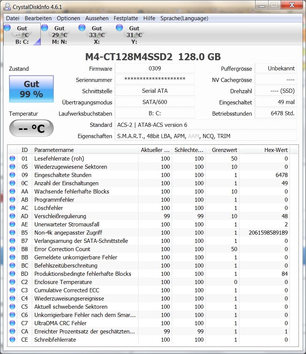The image size is (306, 354).
Task: Click the hex value 2061598589189
Action: click(268, 232)
